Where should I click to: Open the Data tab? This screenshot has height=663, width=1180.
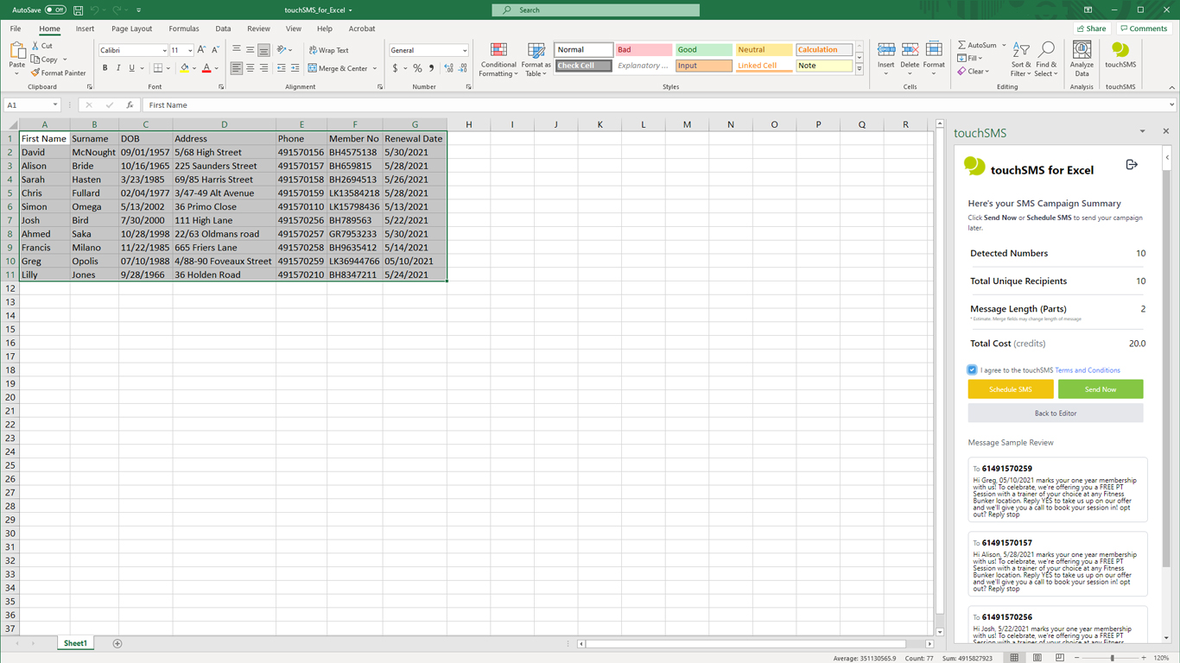(223, 28)
